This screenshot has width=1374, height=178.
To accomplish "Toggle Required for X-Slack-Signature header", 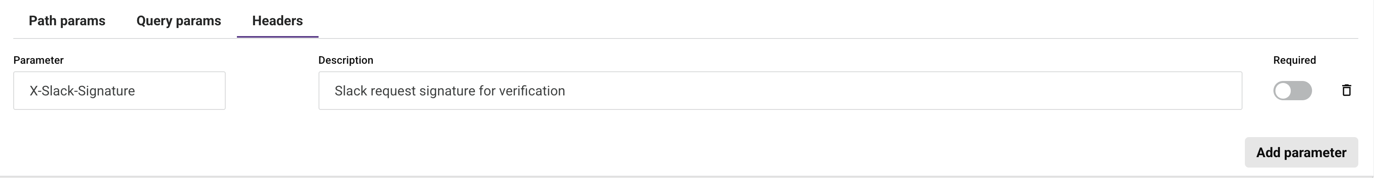I will (1292, 90).
